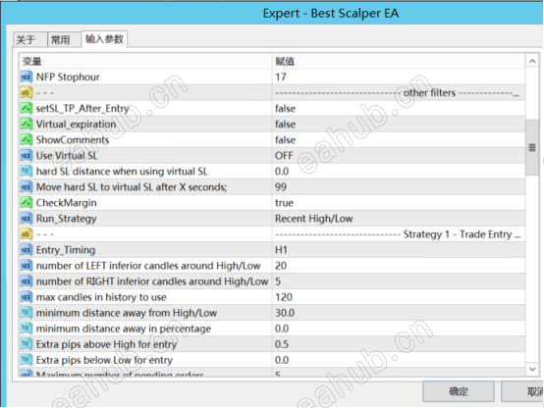Click the vertical scrollbar thumb

pos(532,147)
